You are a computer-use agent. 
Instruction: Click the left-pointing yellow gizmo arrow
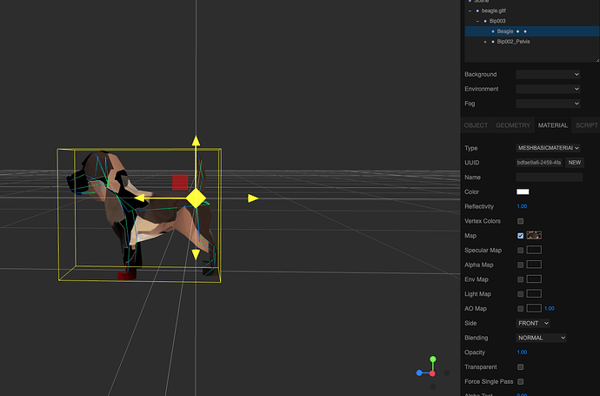pos(139,198)
